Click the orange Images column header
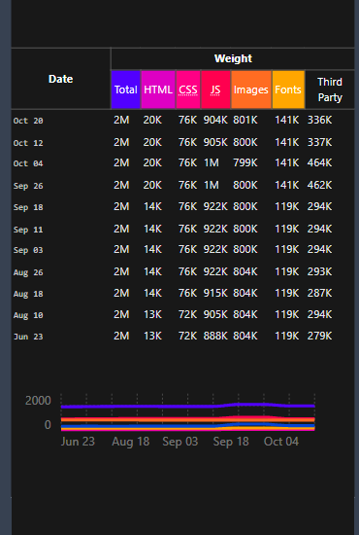This screenshot has height=535, width=359. (x=251, y=89)
